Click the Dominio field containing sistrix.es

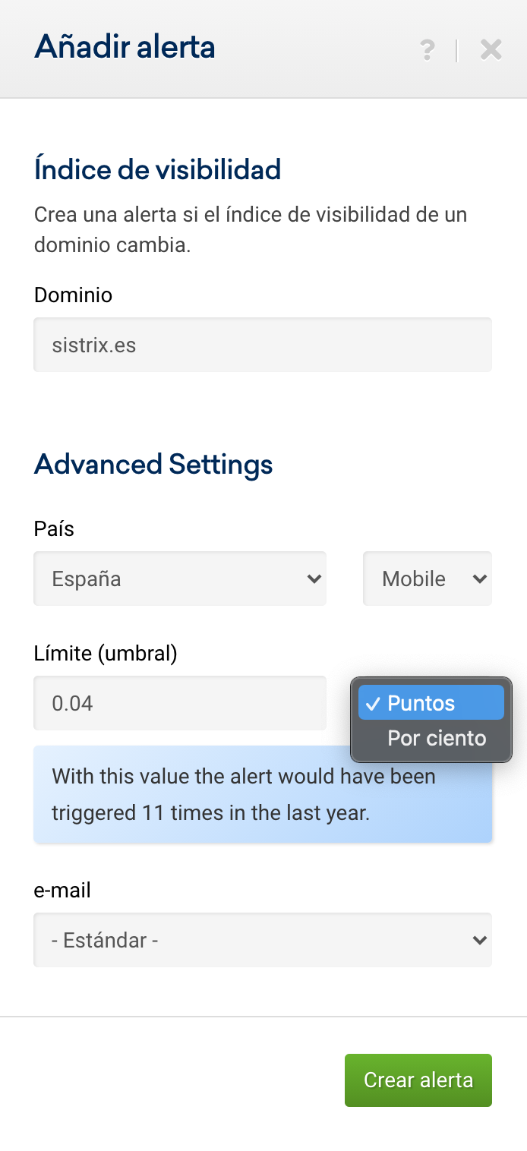[262, 345]
